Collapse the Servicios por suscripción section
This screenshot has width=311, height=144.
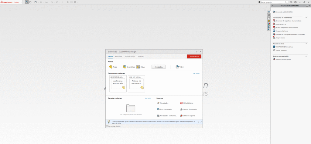coord(306,56)
